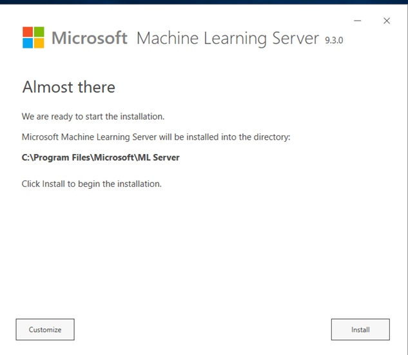Image resolution: width=408 pixels, height=355 pixels.
Task: Click the 'will be installed into the directory' line
Action: point(156,137)
